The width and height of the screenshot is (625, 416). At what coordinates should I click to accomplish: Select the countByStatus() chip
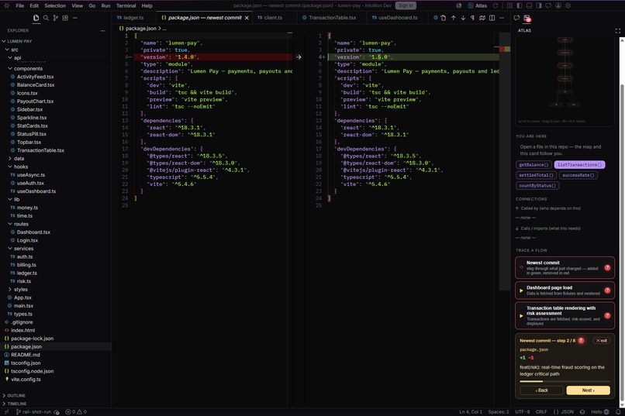click(537, 185)
